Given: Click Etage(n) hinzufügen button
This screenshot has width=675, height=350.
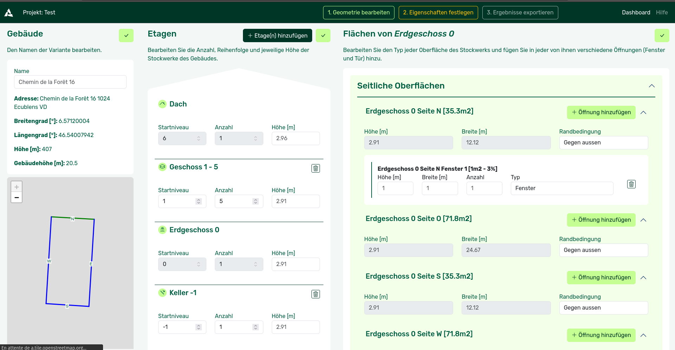Looking at the screenshot, I should (x=277, y=35).
